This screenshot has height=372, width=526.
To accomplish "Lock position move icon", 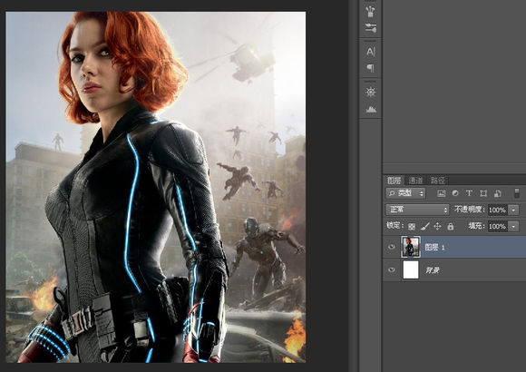I will pos(437,227).
